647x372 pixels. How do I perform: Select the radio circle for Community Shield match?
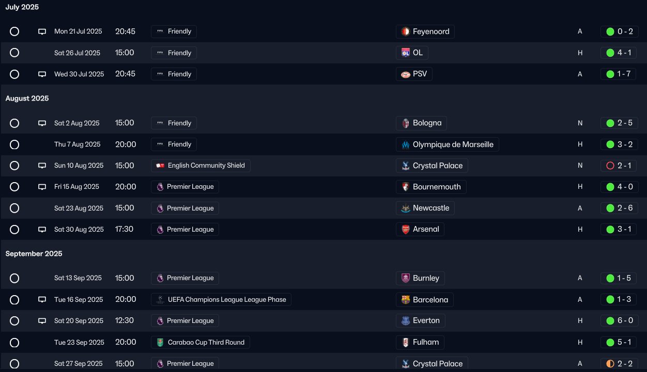click(x=14, y=166)
